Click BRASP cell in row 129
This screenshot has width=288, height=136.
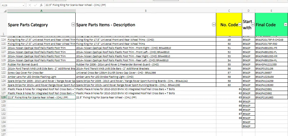click(248, 101)
